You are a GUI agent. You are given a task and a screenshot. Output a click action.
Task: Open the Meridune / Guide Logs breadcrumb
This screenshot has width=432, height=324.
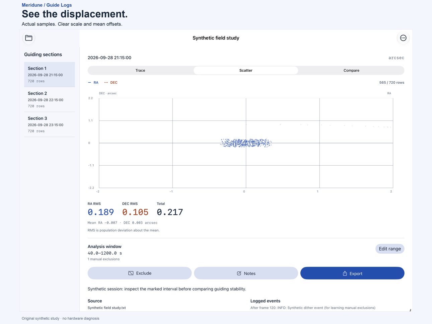coord(47,5)
